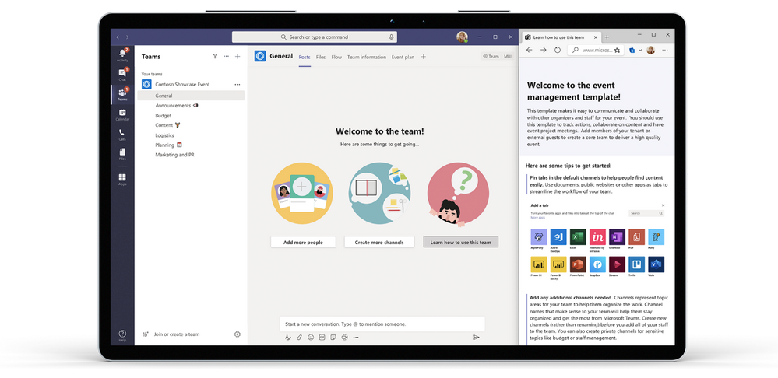
Task: Expand the chevron beside the browser Collections icon
Action: point(640,50)
